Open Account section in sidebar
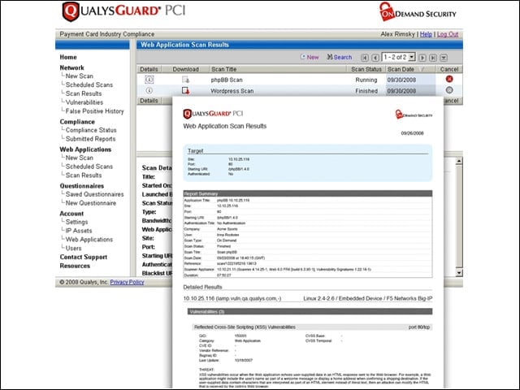This screenshot has height=390, width=520. click(x=71, y=214)
